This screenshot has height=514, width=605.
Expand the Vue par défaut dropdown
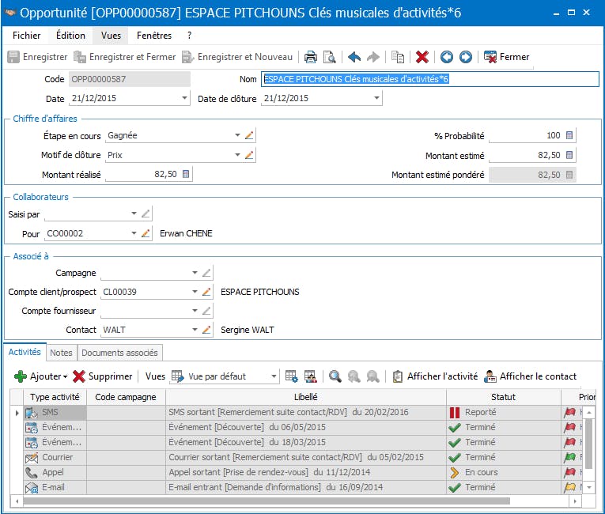pos(274,376)
